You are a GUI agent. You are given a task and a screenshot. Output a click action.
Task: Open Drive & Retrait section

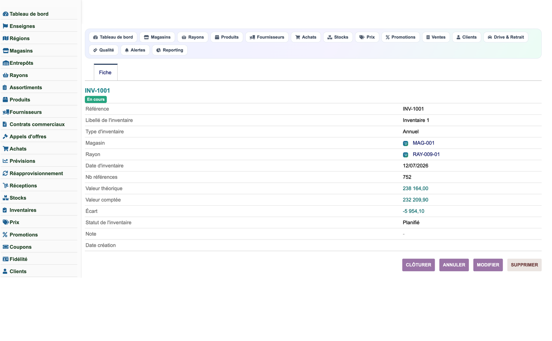pos(506,37)
